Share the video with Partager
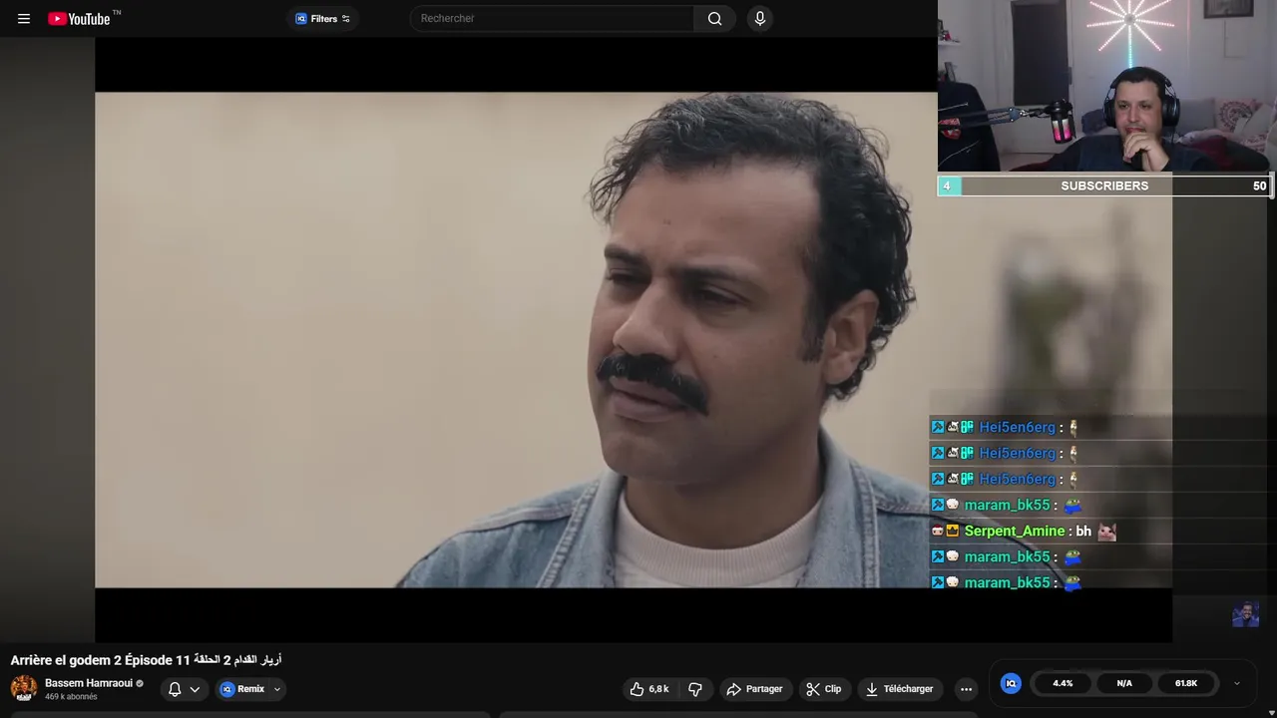Image resolution: width=1277 pixels, height=718 pixels. 754,689
